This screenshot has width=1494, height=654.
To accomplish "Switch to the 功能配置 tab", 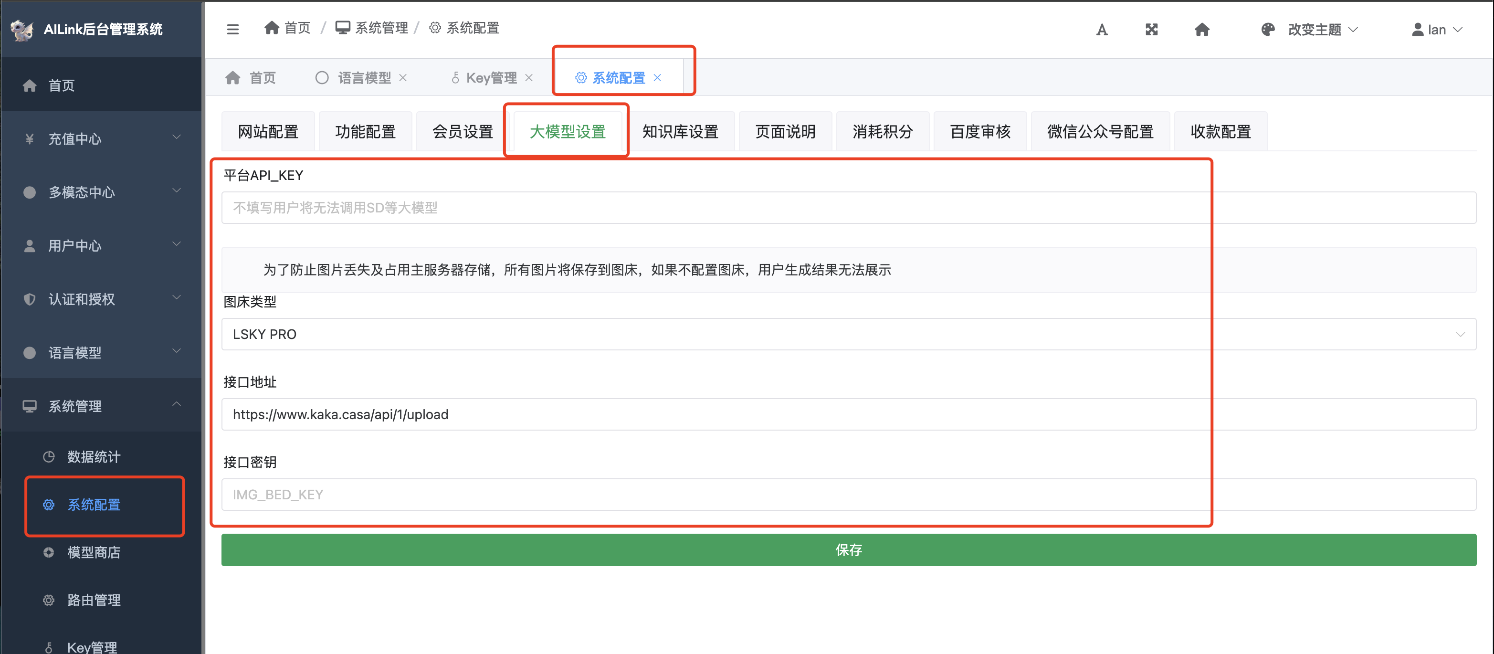I will [x=365, y=132].
